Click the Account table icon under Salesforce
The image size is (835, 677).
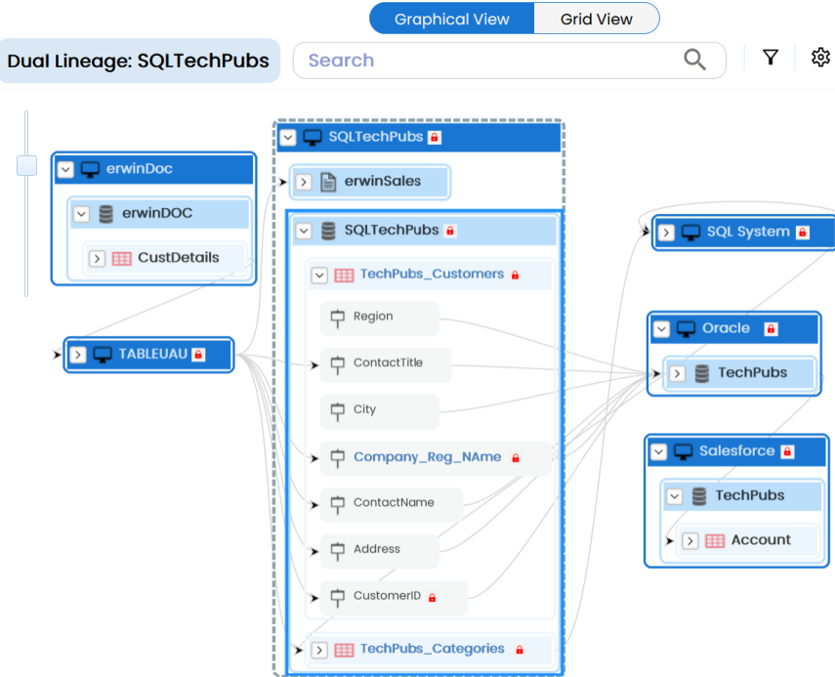tap(715, 540)
